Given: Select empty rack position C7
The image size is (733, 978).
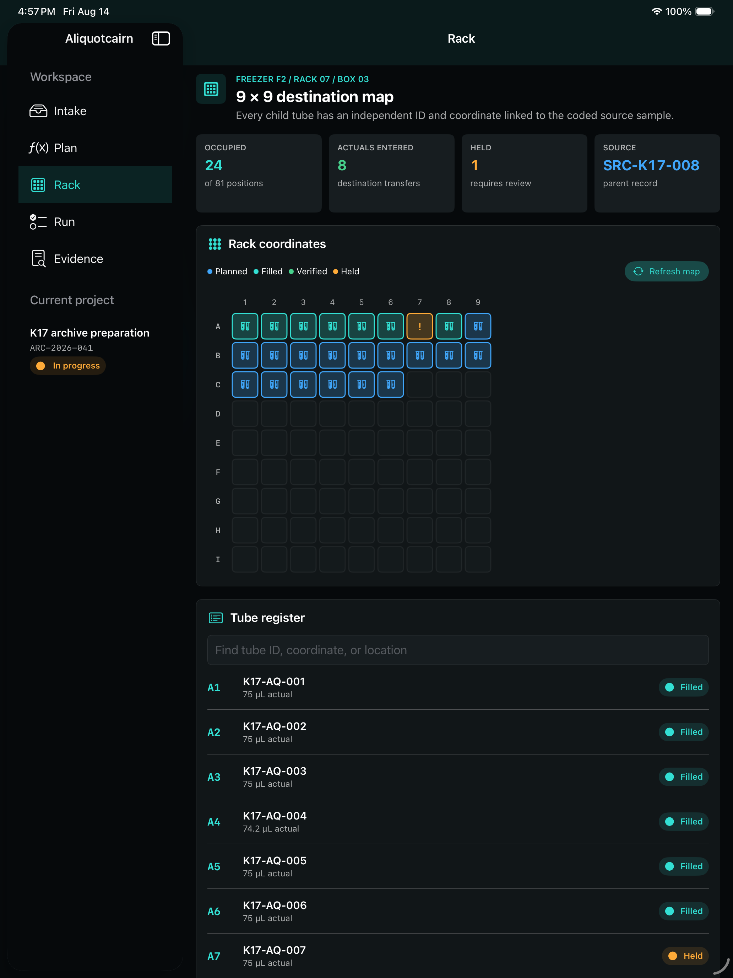Looking at the screenshot, I should point(420,385).
